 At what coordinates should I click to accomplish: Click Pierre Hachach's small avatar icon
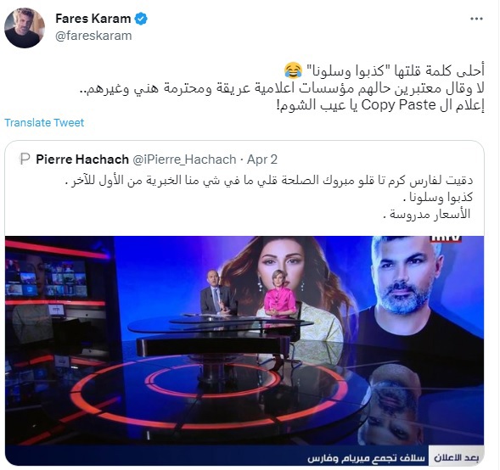pos(25,159)
